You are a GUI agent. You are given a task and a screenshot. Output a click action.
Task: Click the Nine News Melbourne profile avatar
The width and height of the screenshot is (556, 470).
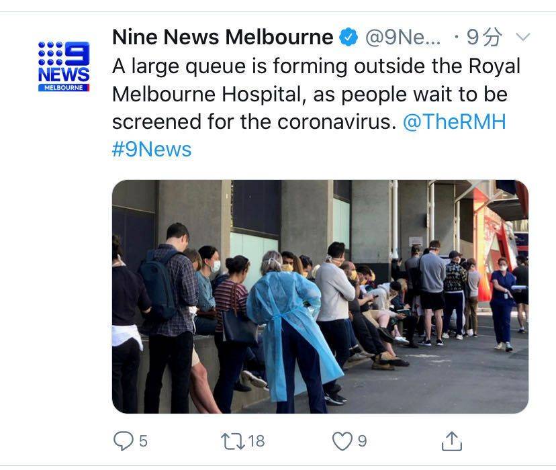(64, 66)
